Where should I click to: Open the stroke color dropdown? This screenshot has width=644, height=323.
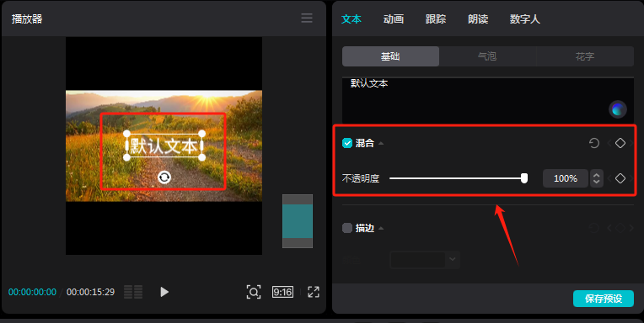click(x=425, y=259)
